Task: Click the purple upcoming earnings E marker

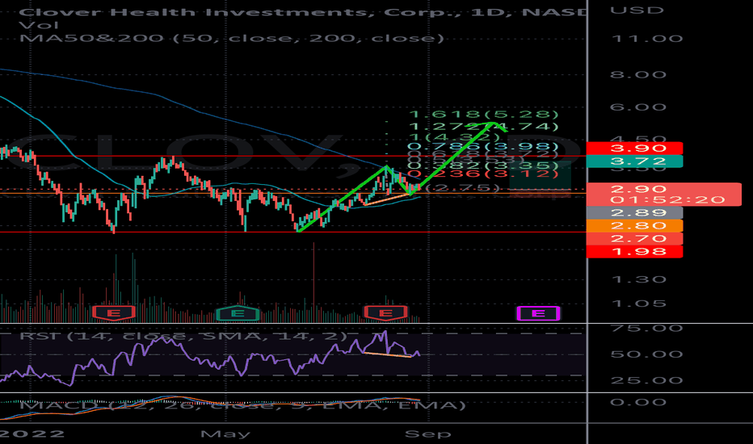Action: click(x=538, y=313)
